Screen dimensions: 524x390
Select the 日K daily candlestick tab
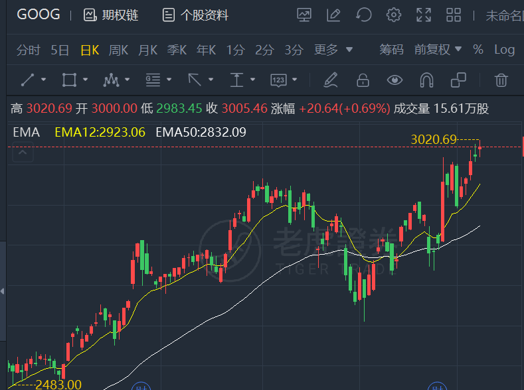[90, 50]
